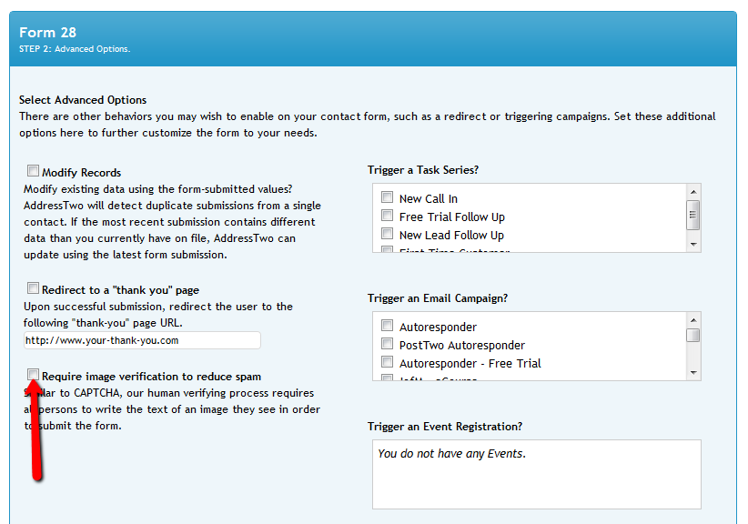Click Email Campaign list scroll-up arrow
Viewport: 748px width, 524px height.
[693, 320]
